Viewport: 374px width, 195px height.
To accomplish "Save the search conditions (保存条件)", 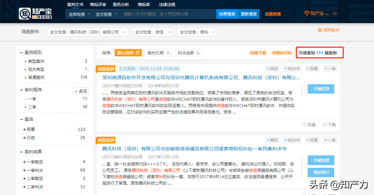I will click(x=328, y=30).
